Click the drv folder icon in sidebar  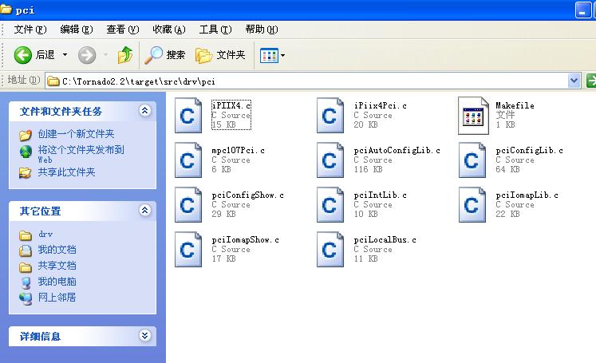coord(26,235)
